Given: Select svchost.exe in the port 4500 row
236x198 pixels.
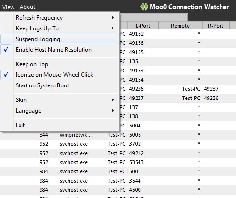Looking at the screenshot, I should (74, 190).
